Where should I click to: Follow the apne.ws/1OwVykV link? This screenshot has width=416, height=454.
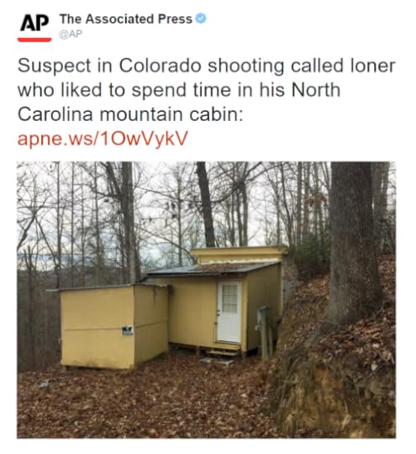(x=103, y=139)
